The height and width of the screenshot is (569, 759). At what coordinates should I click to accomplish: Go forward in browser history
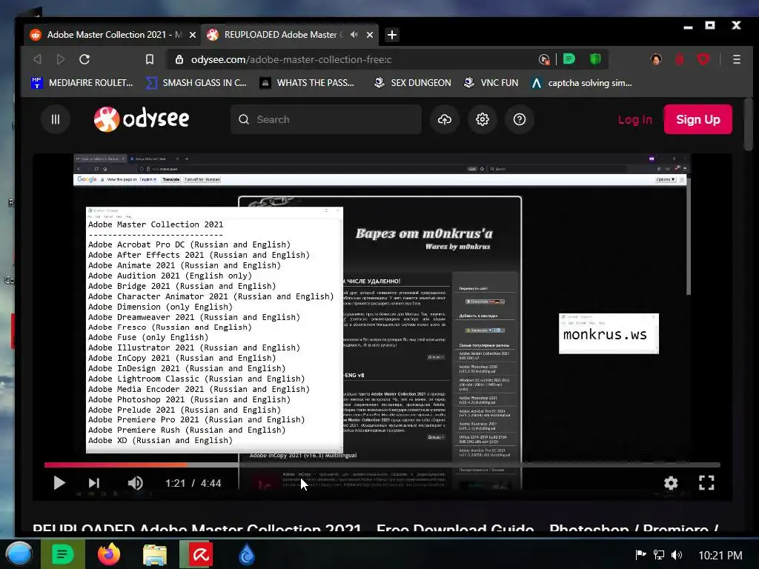tap(61, 59)
